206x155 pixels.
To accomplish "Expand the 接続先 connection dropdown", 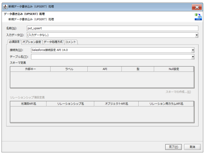I will coord(193,50).
